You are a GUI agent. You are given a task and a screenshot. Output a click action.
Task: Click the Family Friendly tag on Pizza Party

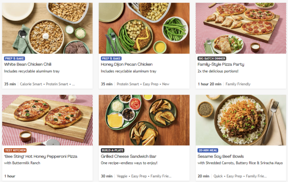pos(238,84)
